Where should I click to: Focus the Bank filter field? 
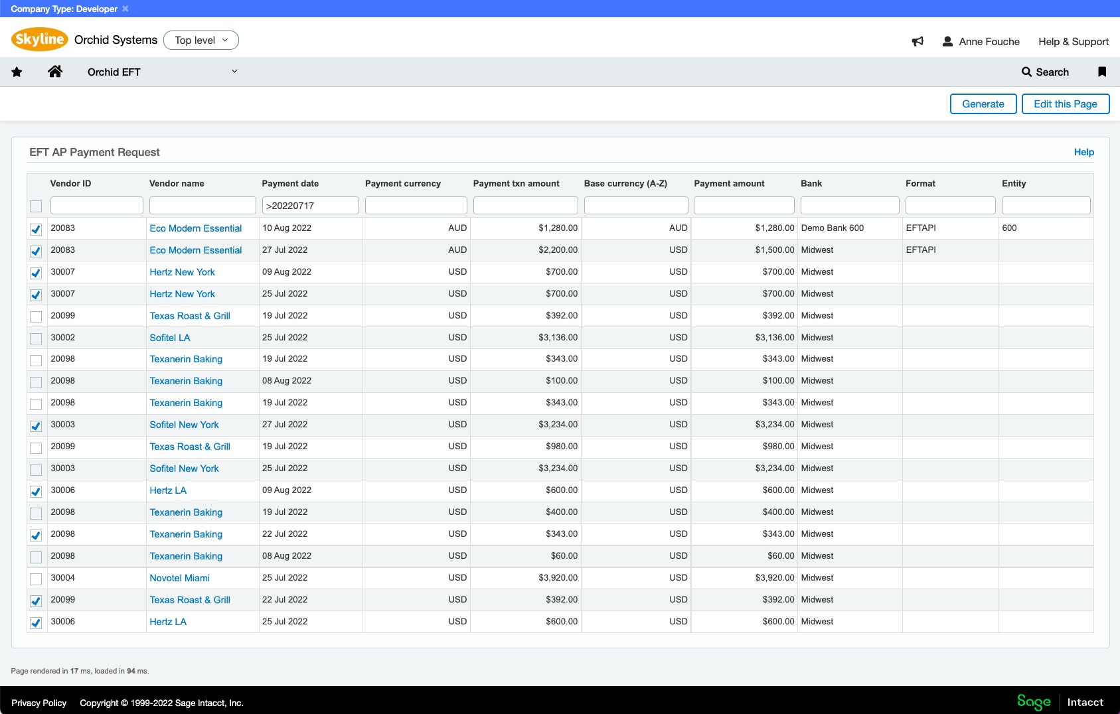(850, 205)
